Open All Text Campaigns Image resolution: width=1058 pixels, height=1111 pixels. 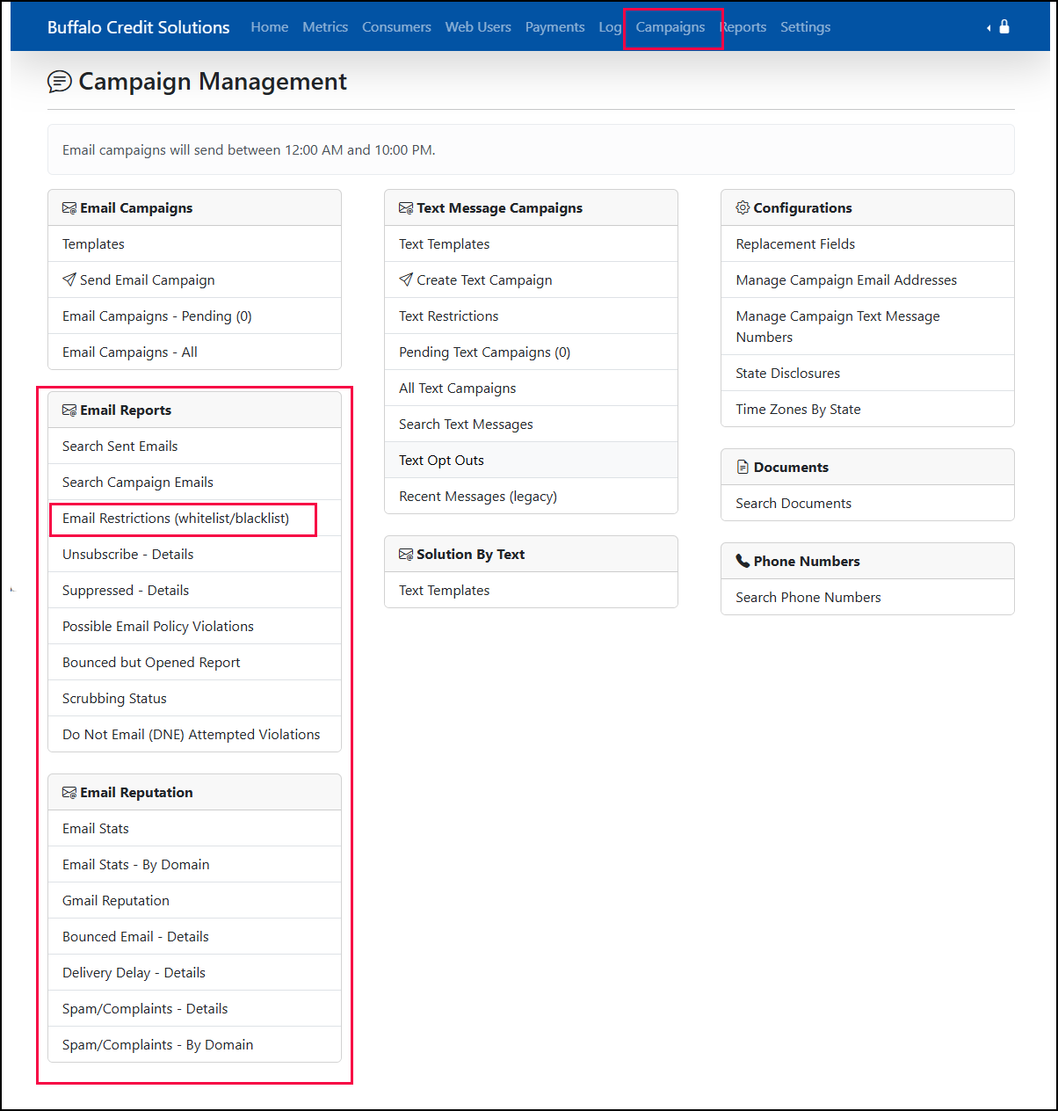coord(531,388)
